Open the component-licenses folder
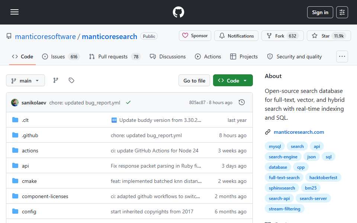The height and width of the screenshot is (223, 357). coord(45,196)
